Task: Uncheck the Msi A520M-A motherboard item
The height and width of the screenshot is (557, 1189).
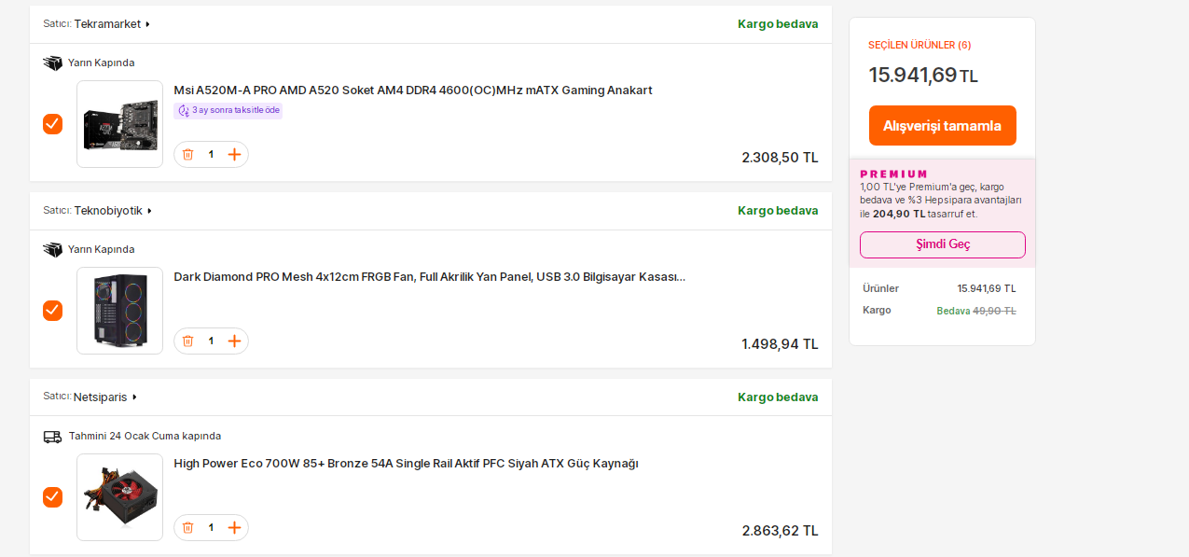Action: click(52, 124)
